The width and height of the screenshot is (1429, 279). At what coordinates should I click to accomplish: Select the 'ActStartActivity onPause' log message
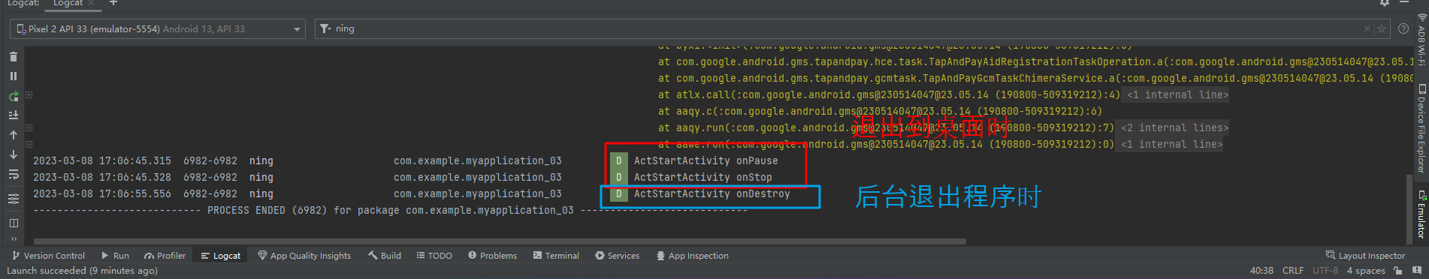coord(706,161)
